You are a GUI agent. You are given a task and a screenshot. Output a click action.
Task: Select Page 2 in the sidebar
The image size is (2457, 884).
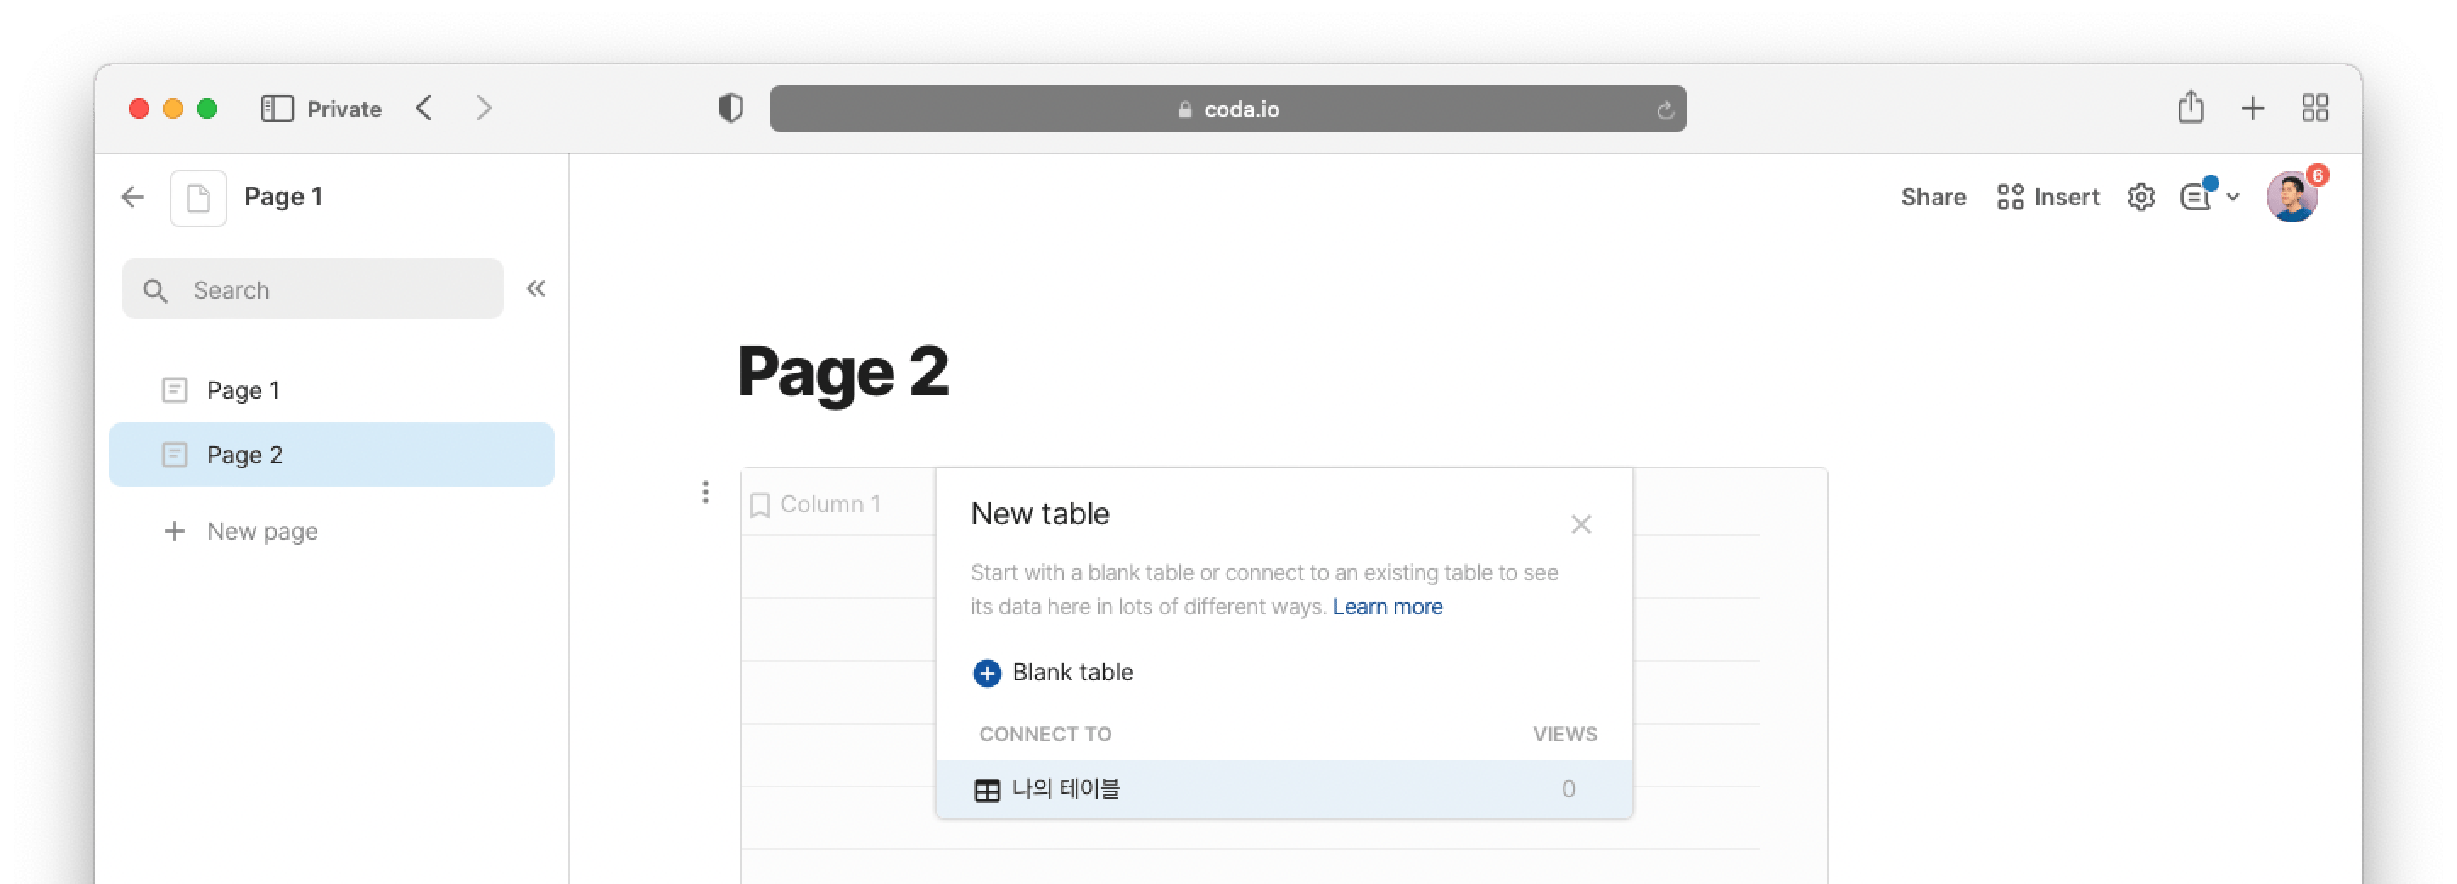[245, 455]
